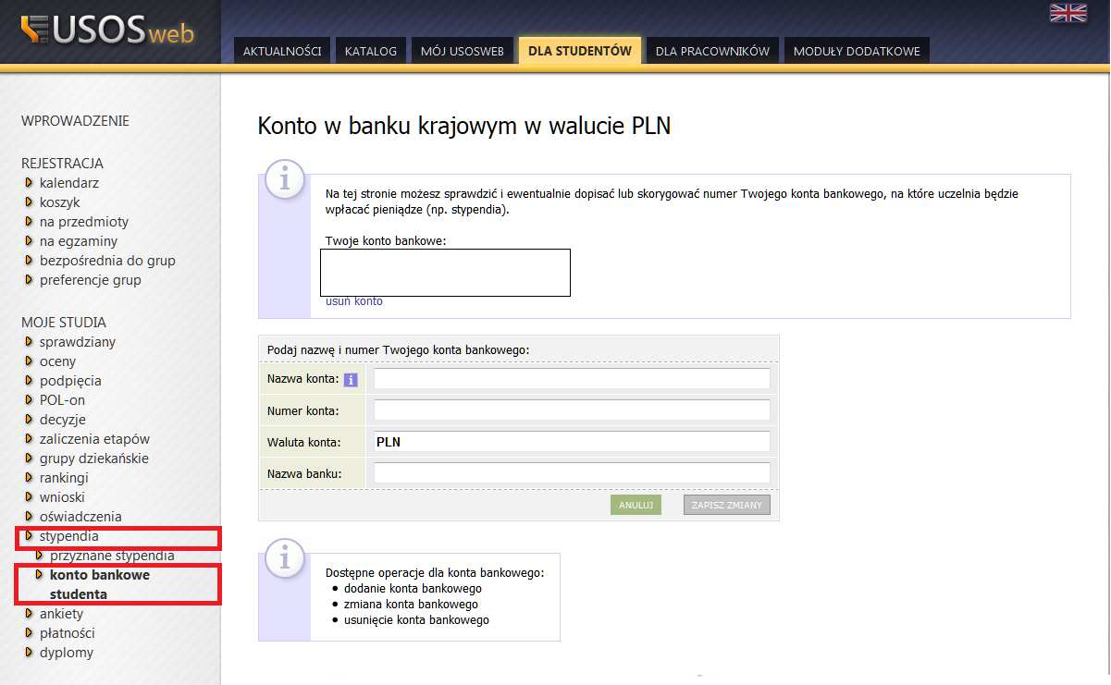The height and width of the screenshot is (685, 1111).
Task: Open the MÓJ USOSWEB tab
Action: (x=463, y=52)
